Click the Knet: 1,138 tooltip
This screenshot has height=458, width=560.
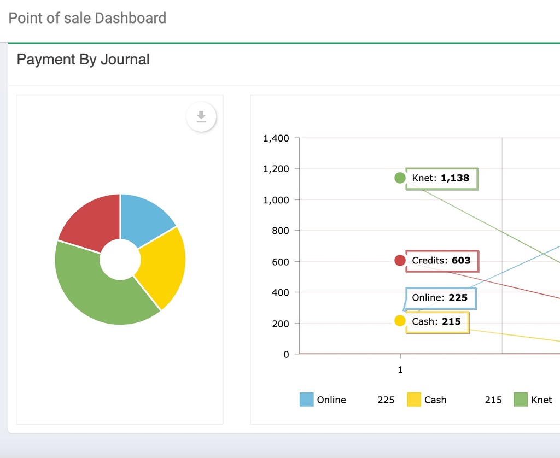point(441,178)
